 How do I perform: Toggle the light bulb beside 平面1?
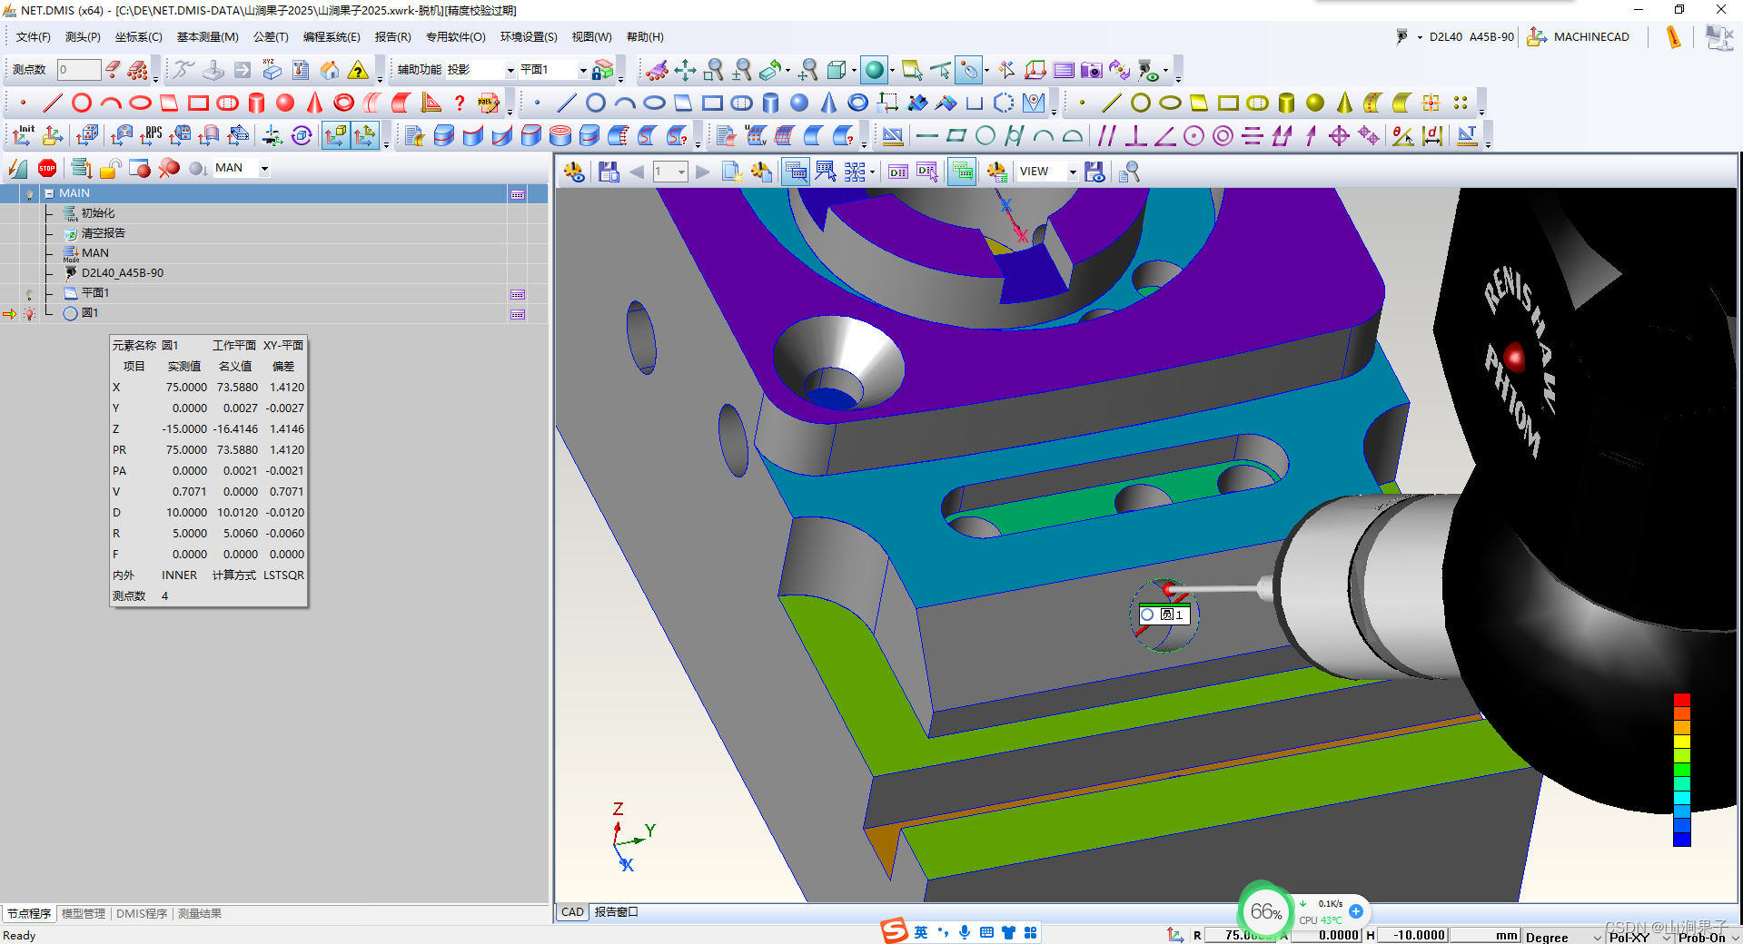pos(29,294)
